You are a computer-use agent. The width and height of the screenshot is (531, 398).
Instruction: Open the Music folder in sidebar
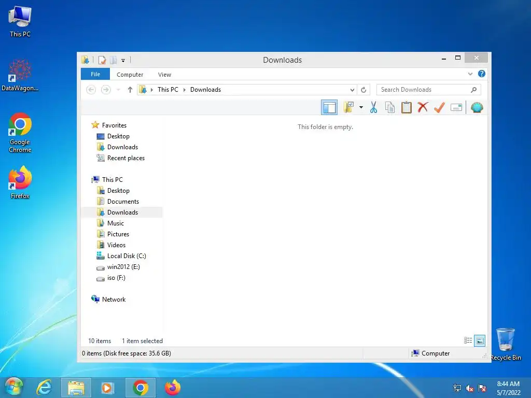116,223
